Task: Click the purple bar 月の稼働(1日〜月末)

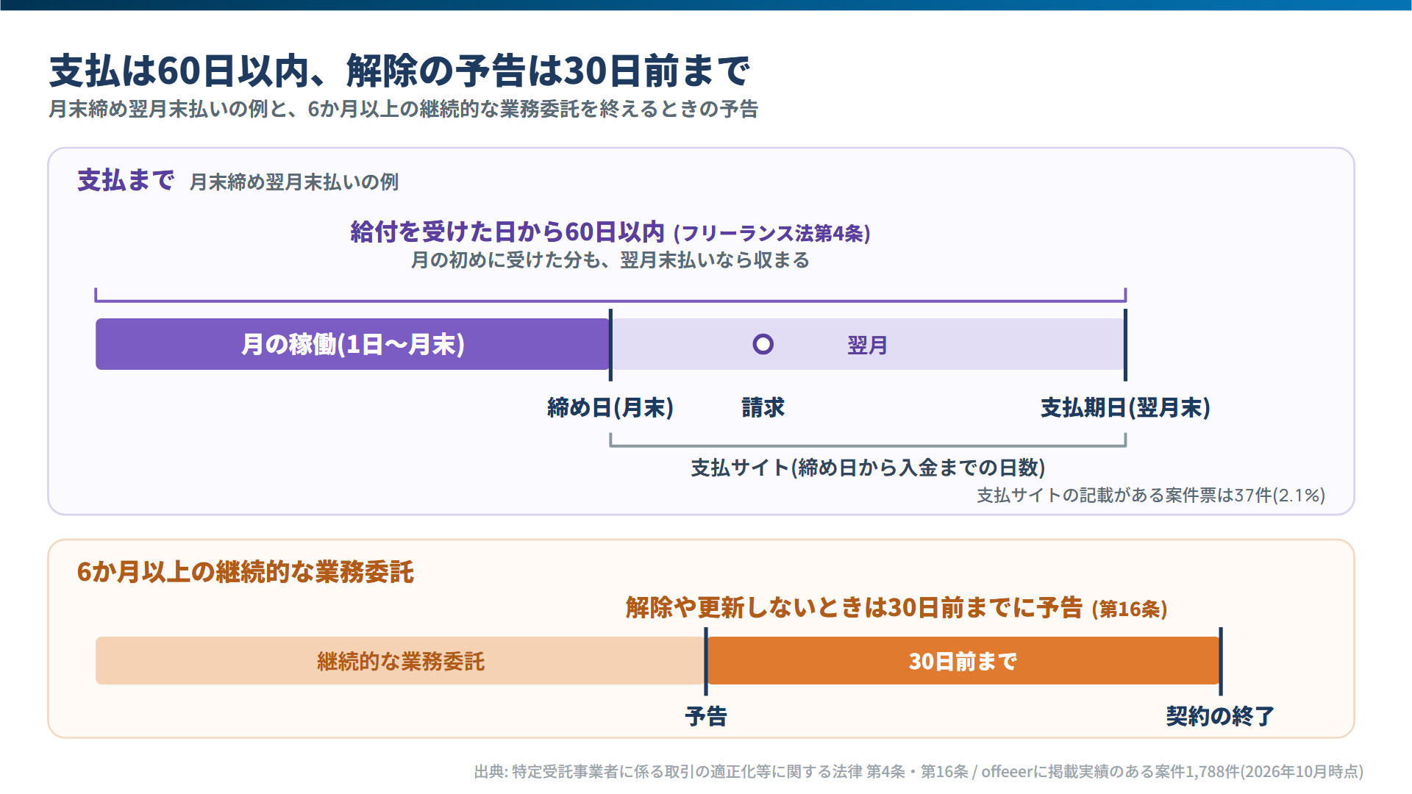Action: pyautogui.click(x=353, y=344)
